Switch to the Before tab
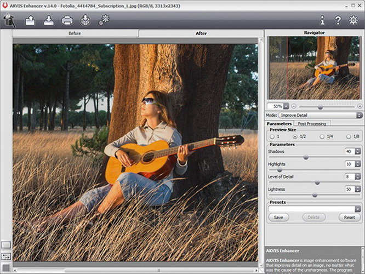The width and height of the screenshot is (365, 274). pos(76,33)
